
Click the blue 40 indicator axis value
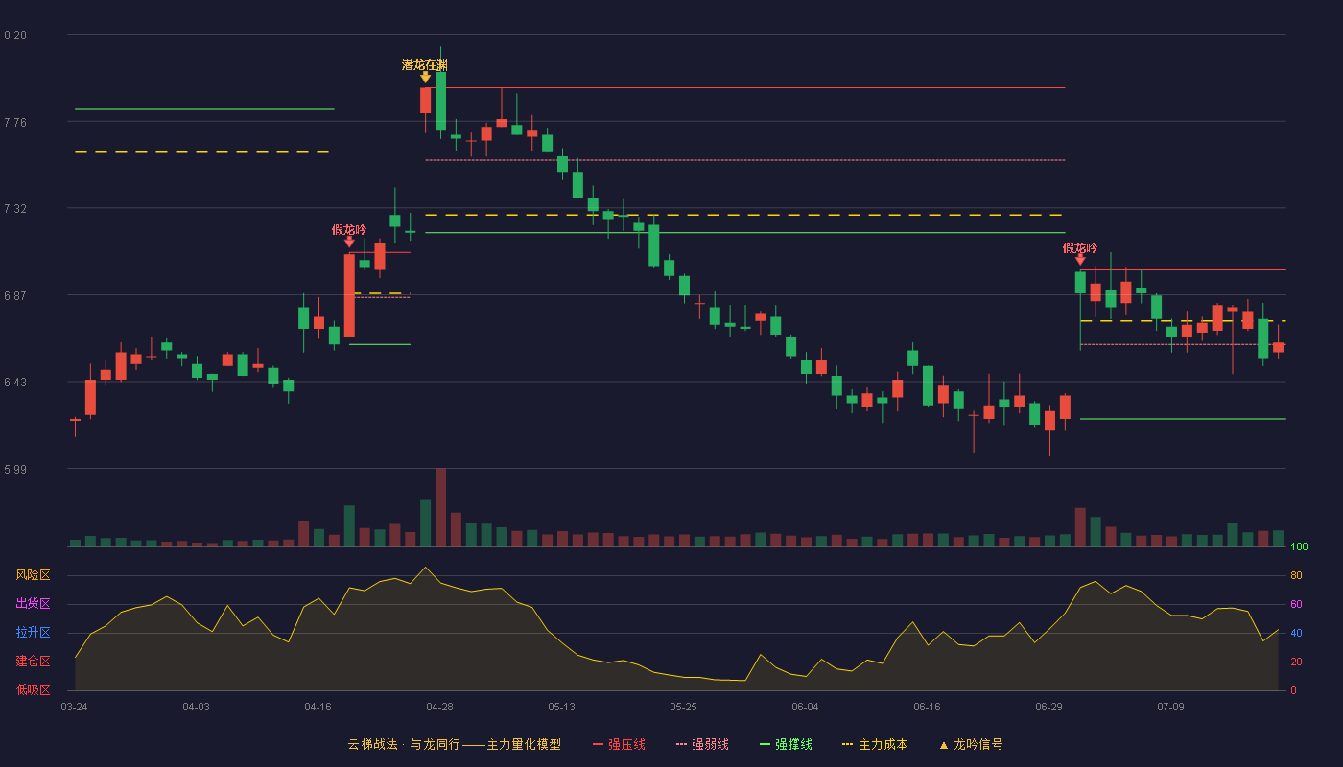click(1296, 633)
